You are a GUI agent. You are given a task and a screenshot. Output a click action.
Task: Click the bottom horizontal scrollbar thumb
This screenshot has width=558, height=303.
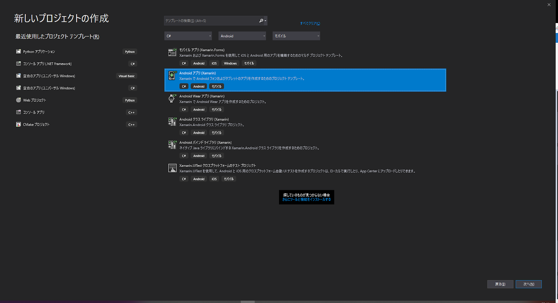click(248, 302)
